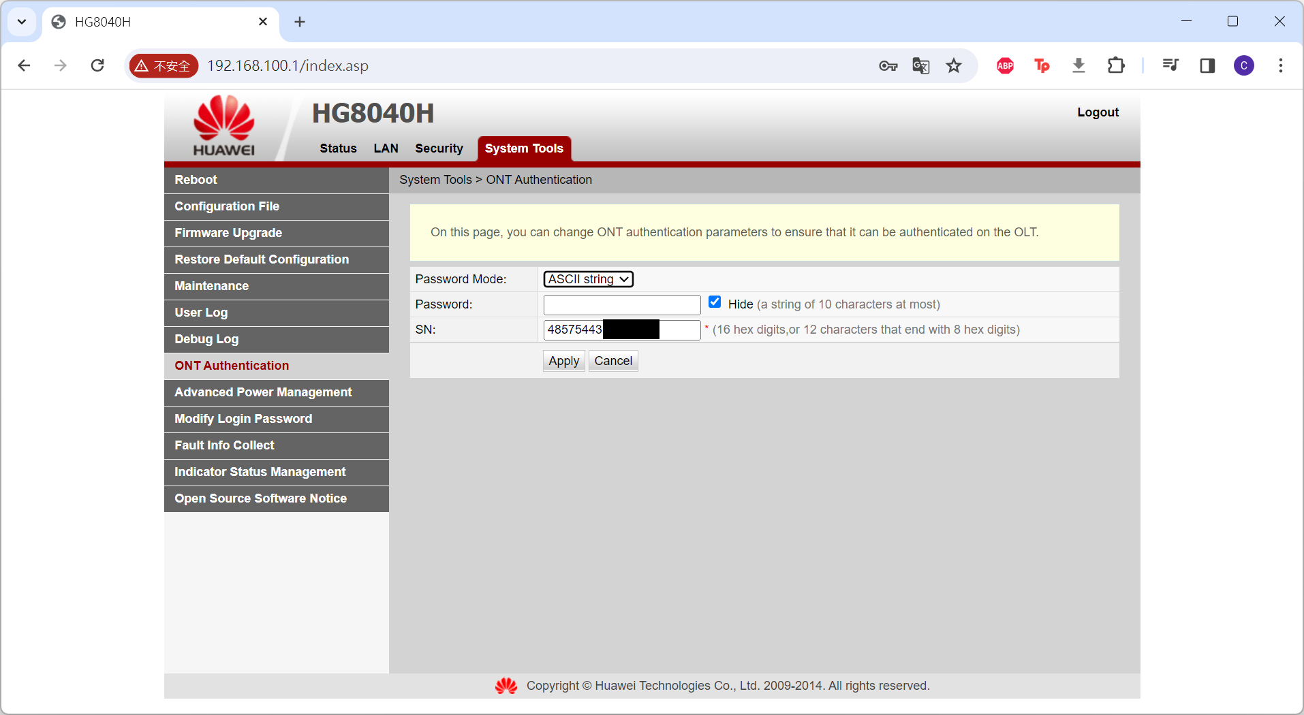This screenshot has height=715, width=1304.
Task: Reload the router page
Action: pos(97,65)
